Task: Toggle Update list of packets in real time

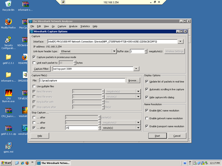Action: [x=147, y=81]
